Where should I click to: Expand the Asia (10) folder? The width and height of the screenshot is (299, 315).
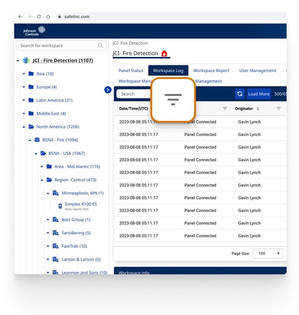pyautogui.click(x=24, y=74)
